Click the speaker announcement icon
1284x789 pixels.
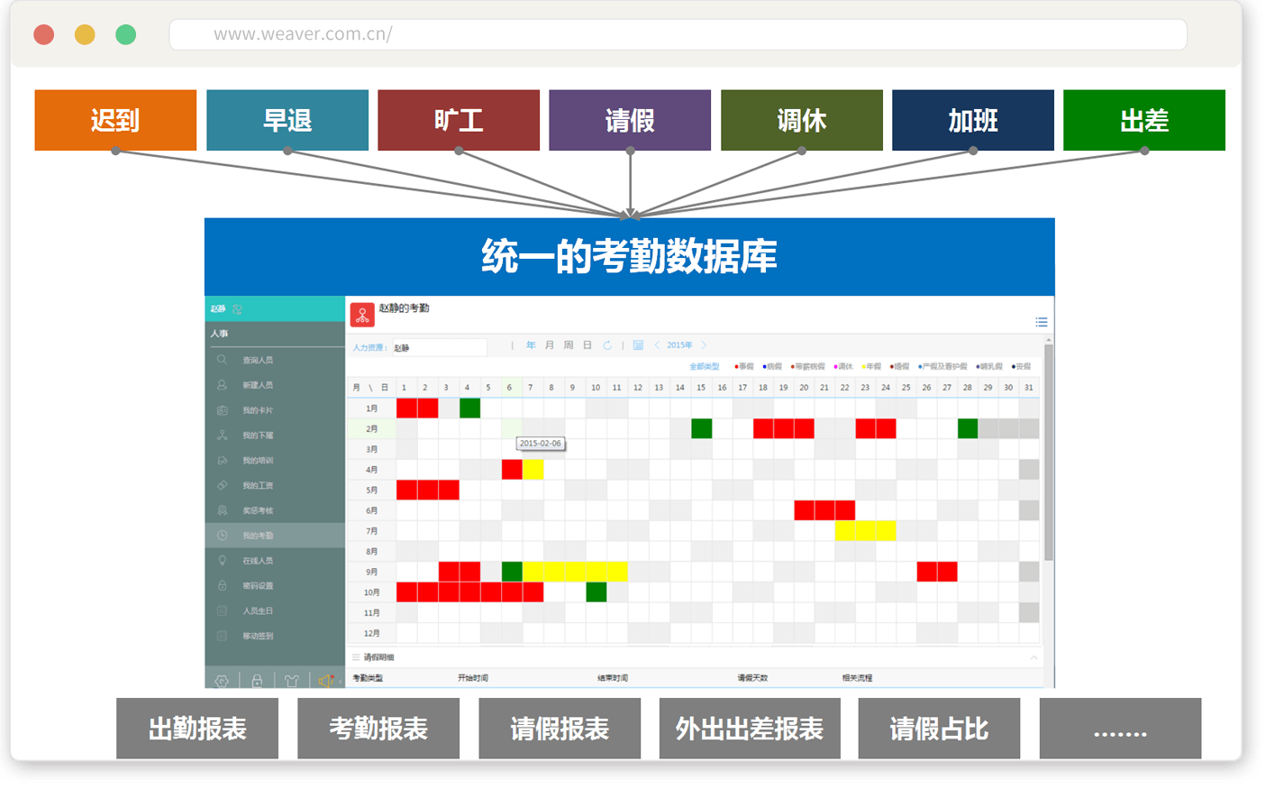[325, 681]
